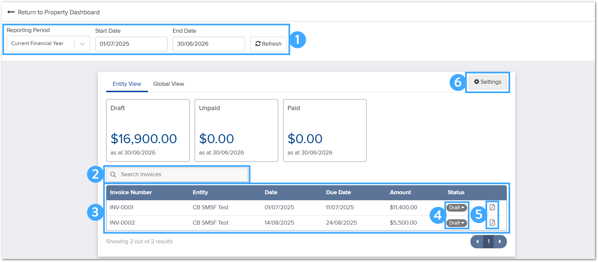Click the back arrow to Property Dashboard
Image resolution: width=598 pixels, height=262 pixels.
11,12
